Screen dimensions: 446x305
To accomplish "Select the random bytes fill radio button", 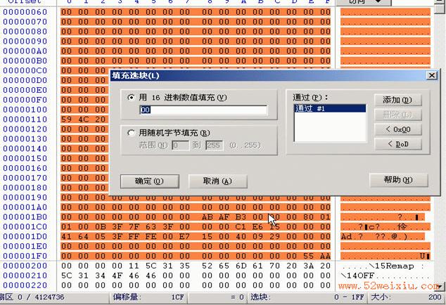I will click(x=131, y=133).
